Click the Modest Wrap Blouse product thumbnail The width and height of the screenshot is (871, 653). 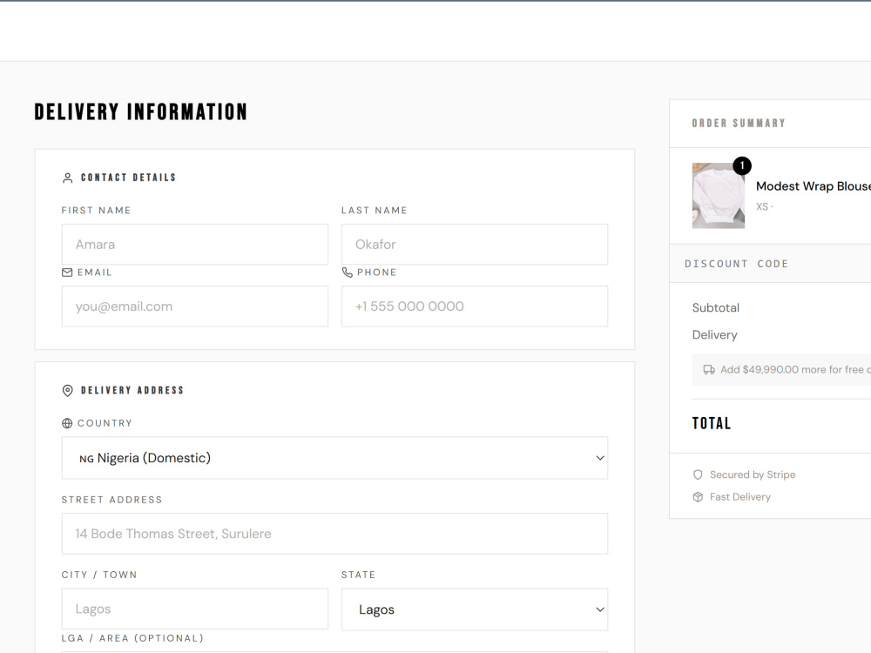pyautogui.click(x=719, y=195)
